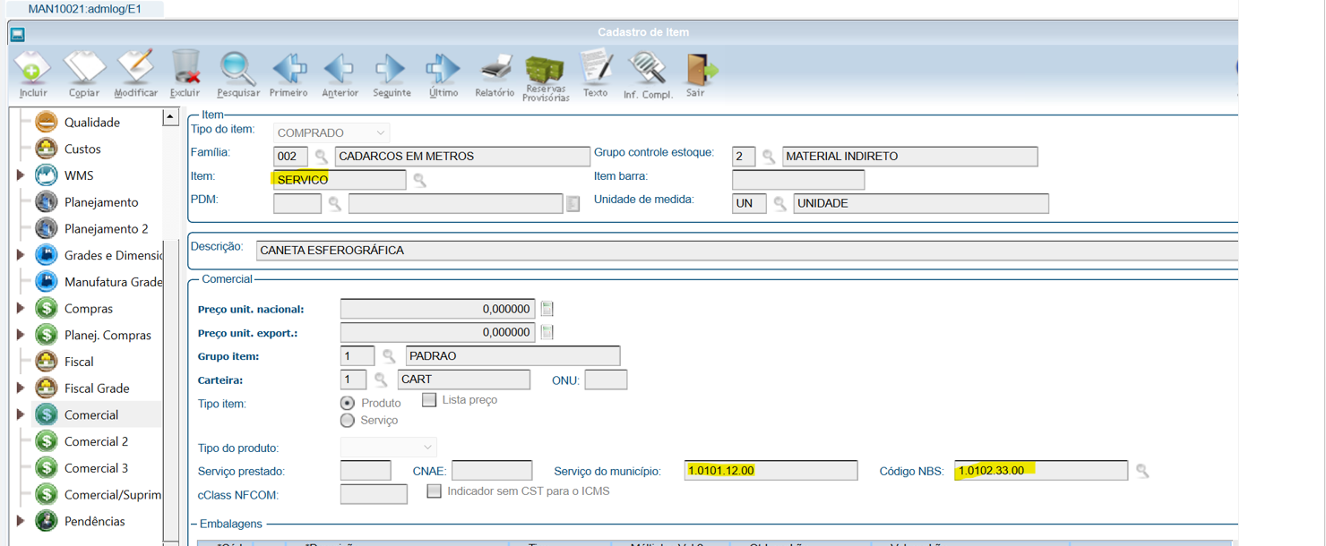Open Qualidade section in sidebar
The image size is (1326, 546).
pos(91,123)
